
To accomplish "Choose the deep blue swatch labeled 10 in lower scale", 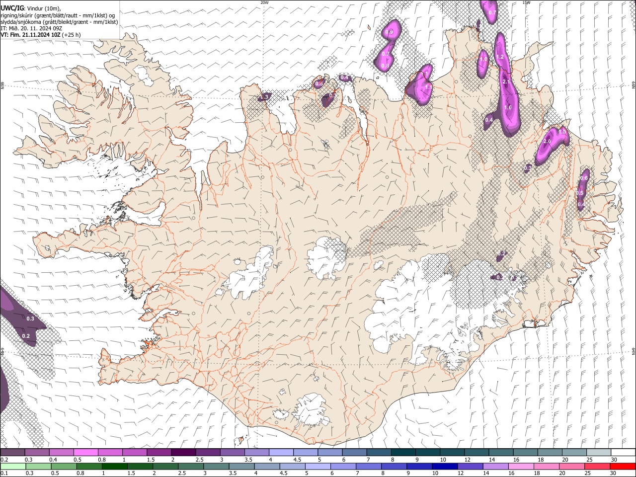I will (x=445, y=467).
